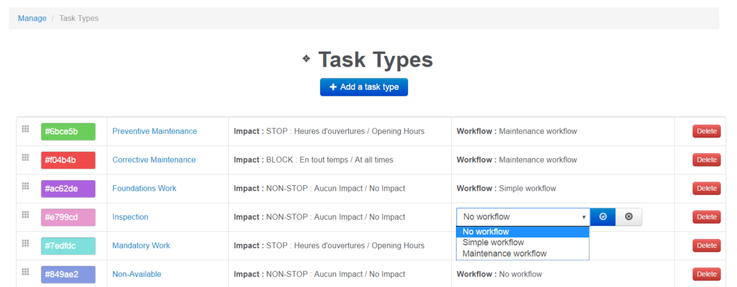The height and width of the screenshot is (287, 737).
Task: Edit Non-Available impact text
Action: 335,274
